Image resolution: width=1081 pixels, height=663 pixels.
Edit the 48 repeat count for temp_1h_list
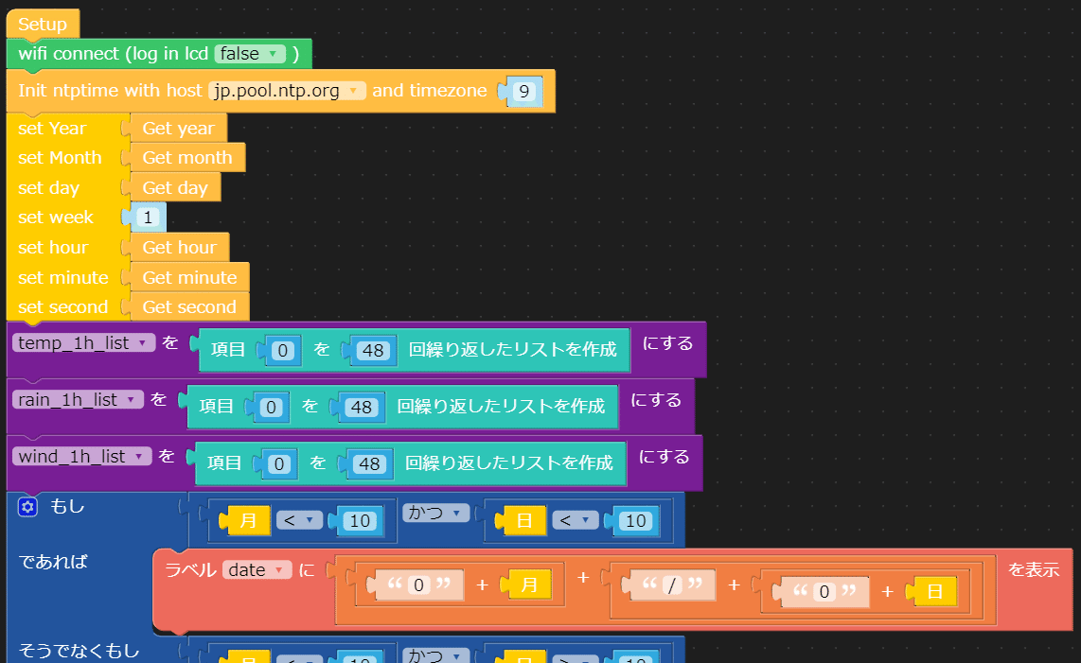click(373, 350)
